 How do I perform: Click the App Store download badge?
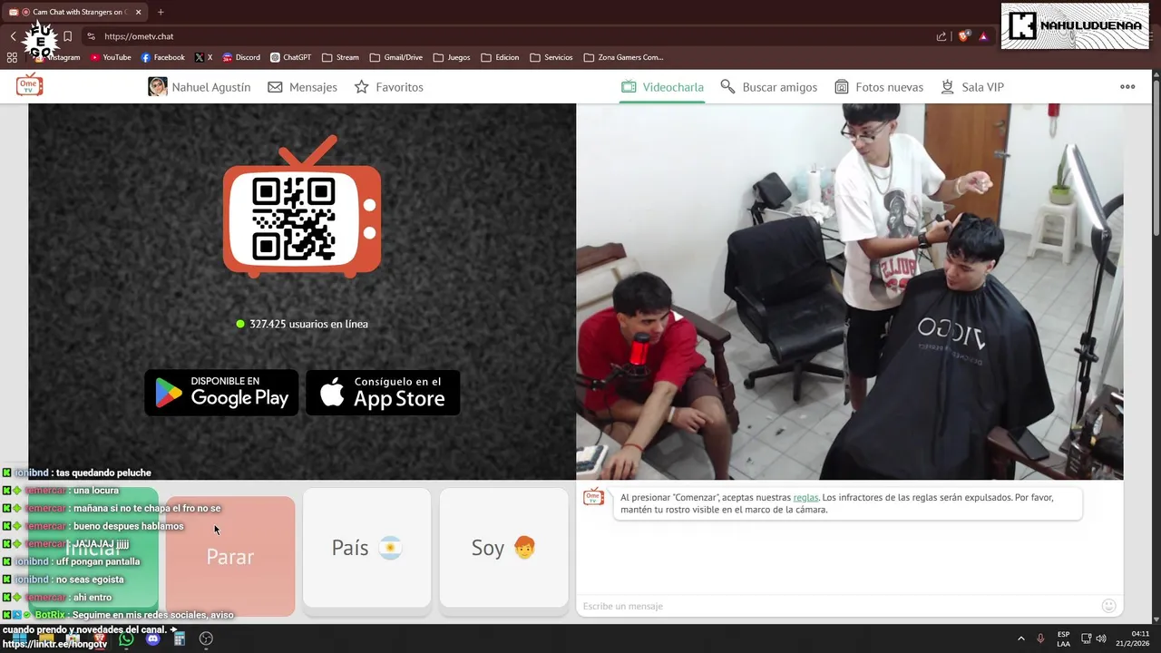383,393
